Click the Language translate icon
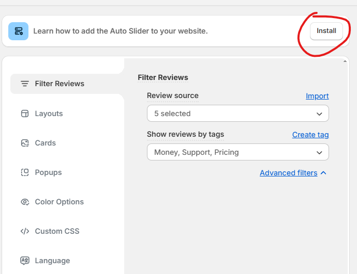The width and height of the screenshot is (357, 274). coord(24,261)
